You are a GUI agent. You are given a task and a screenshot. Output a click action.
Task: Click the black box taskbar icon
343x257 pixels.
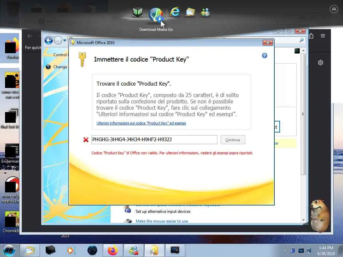[50, 250]
